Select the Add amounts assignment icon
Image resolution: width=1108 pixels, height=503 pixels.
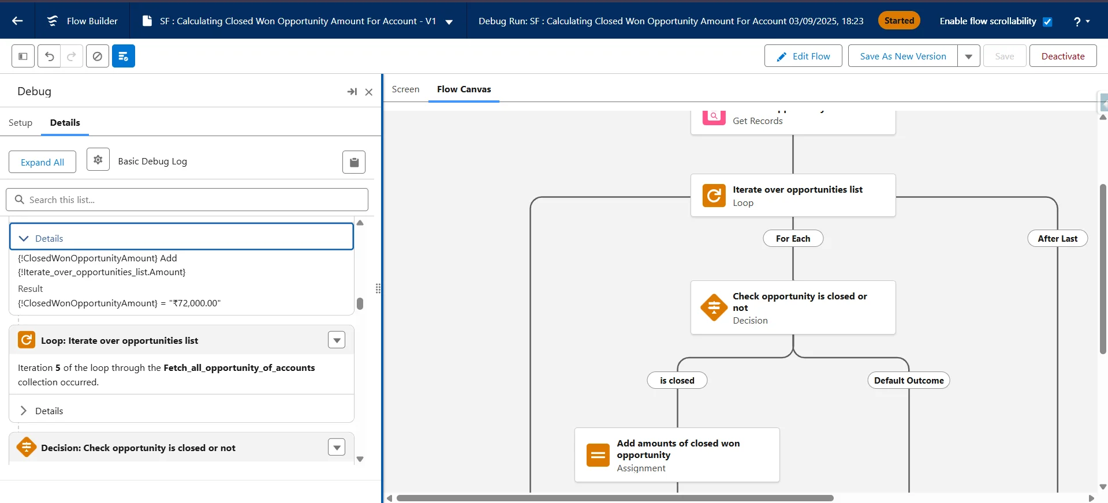(x=598, y=455)
